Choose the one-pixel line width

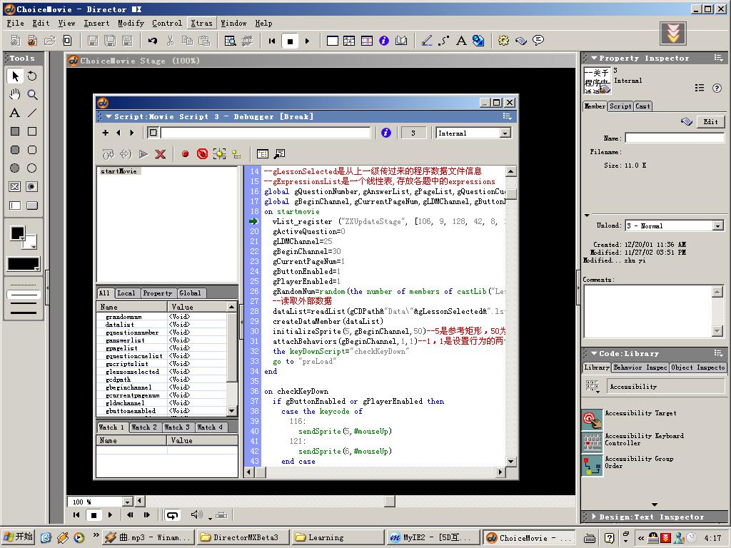[23, 295]
